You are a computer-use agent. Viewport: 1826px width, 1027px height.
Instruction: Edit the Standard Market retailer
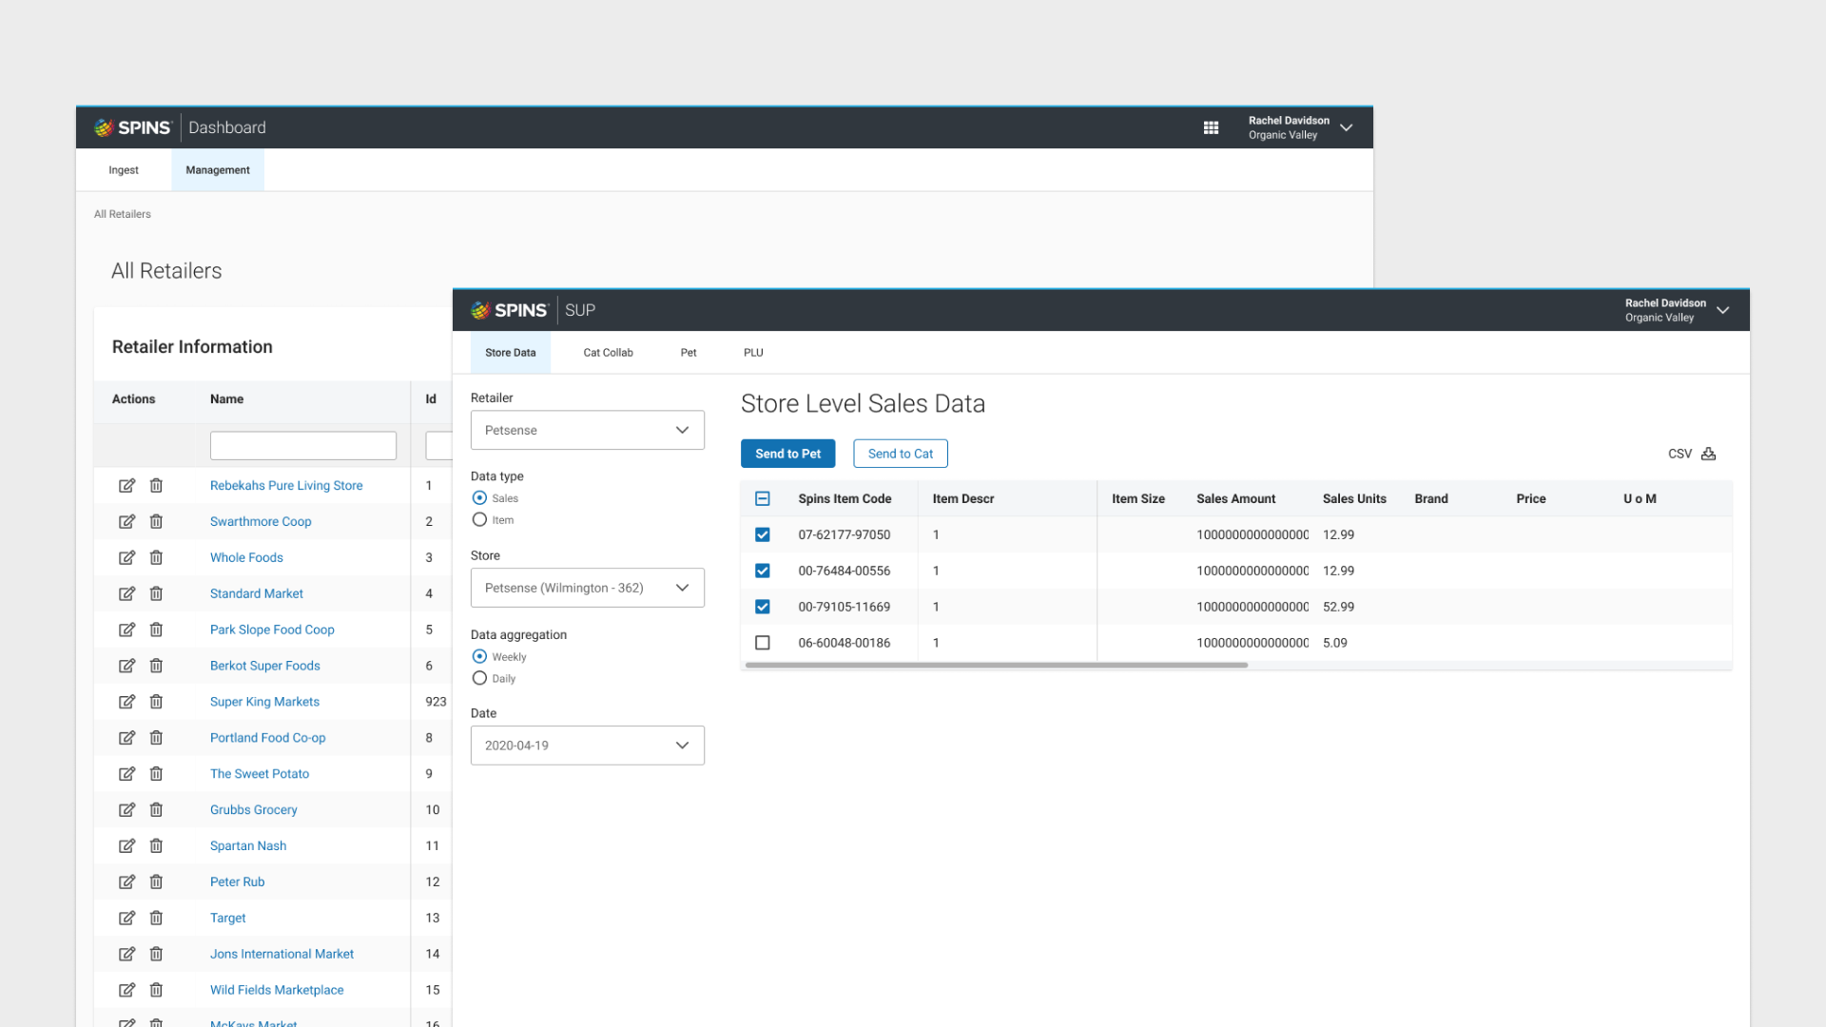[x=126, y=594]
